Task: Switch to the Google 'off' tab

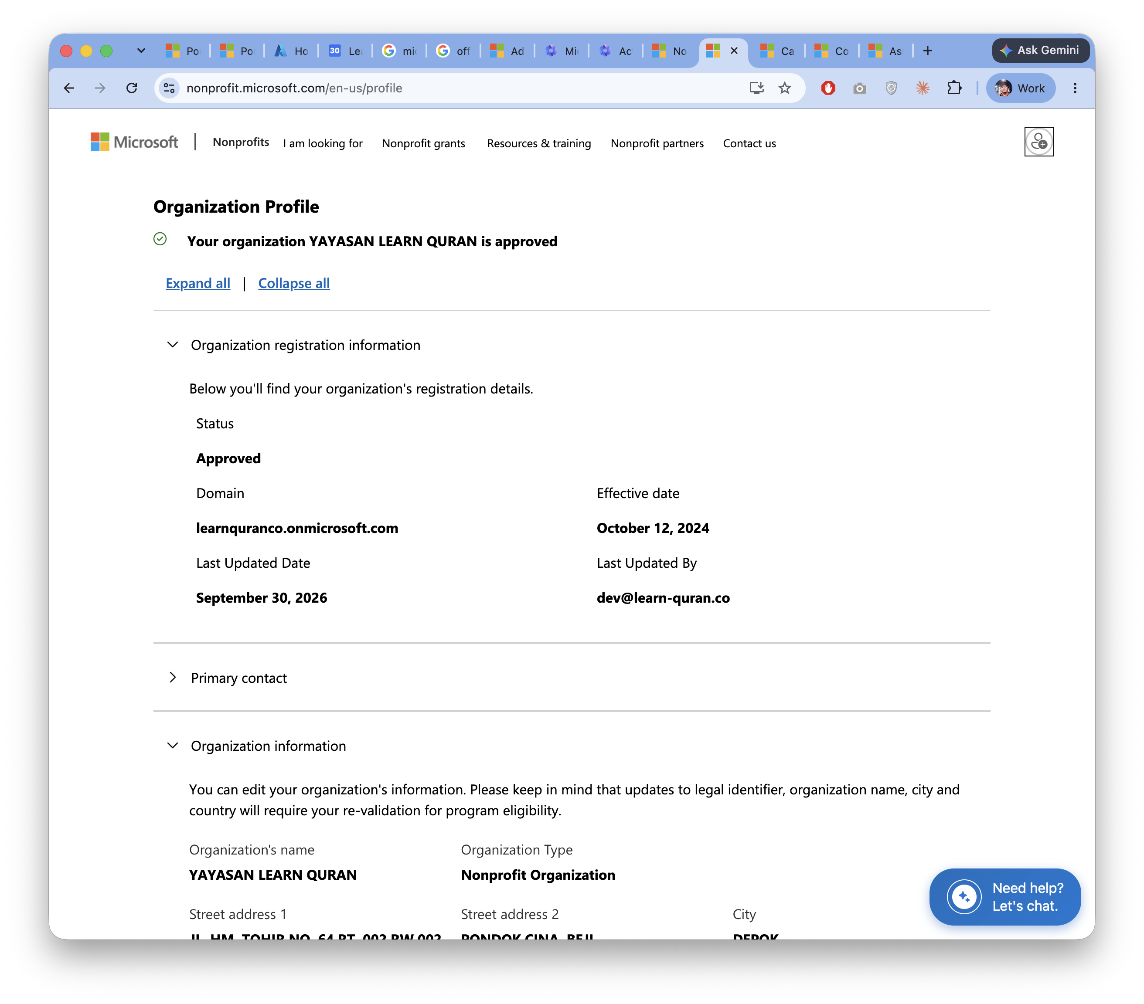Action: coord(453,51)
